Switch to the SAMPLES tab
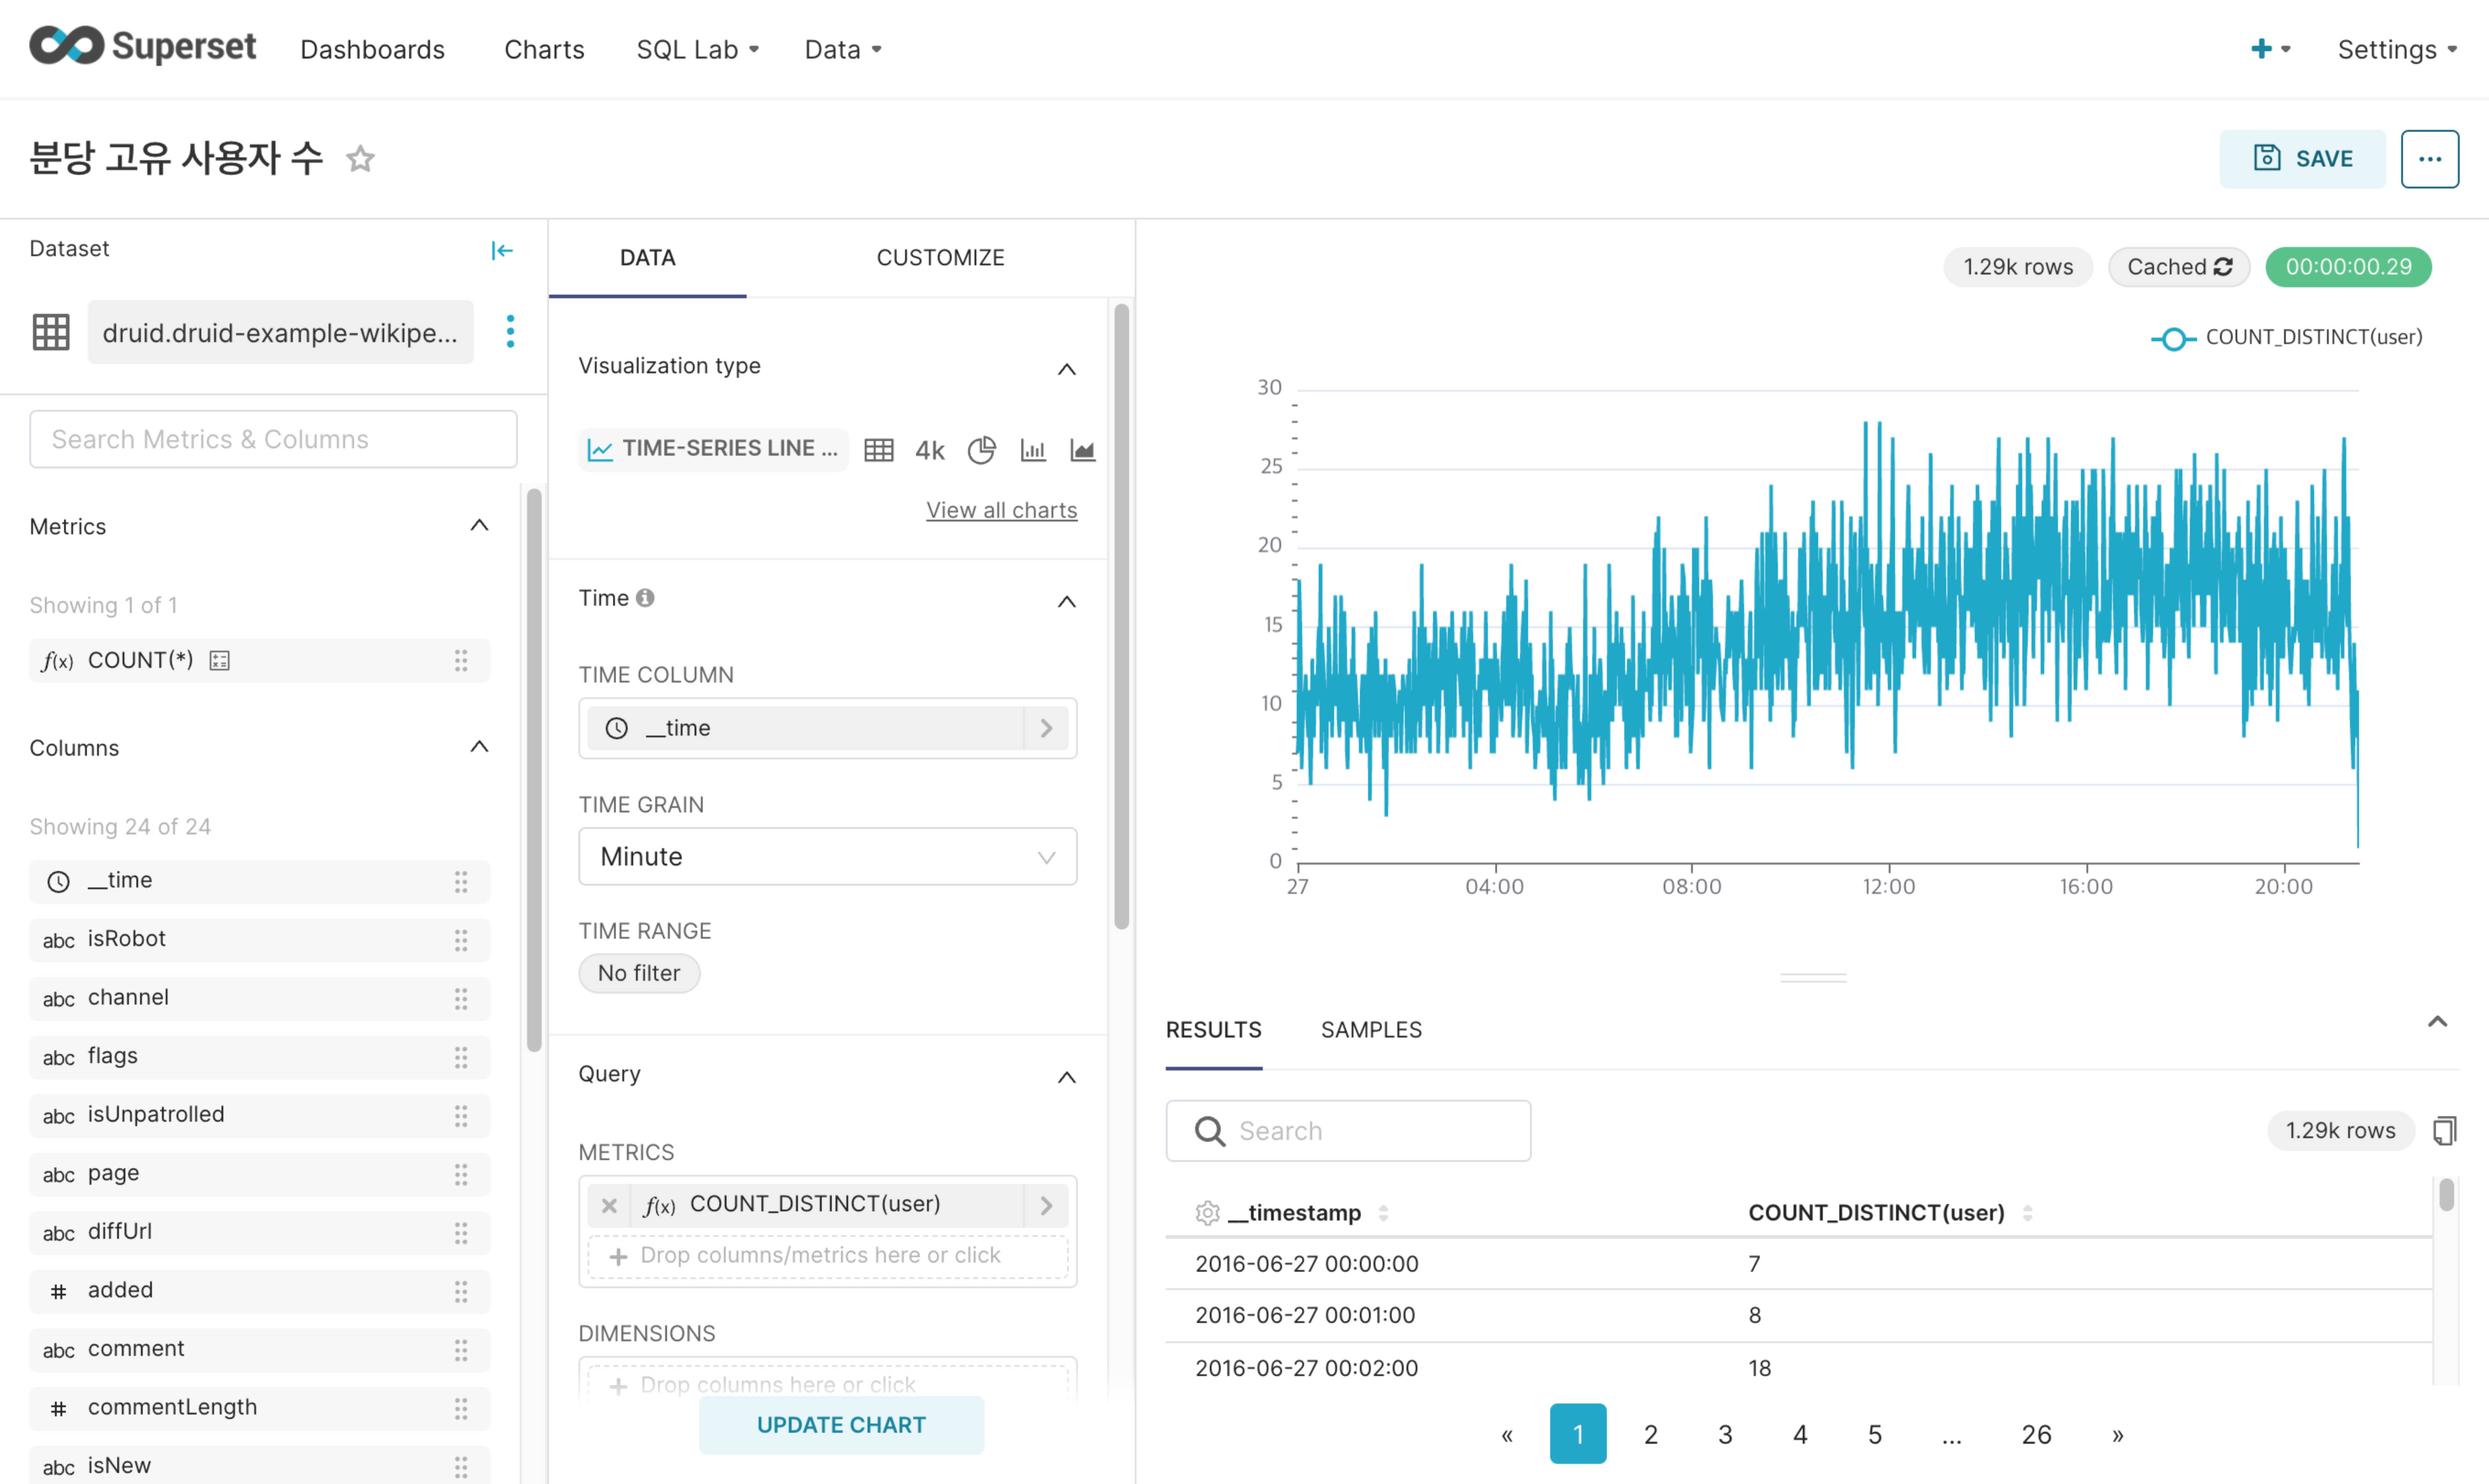 pyautogui.click(x=1371, y=1030)
